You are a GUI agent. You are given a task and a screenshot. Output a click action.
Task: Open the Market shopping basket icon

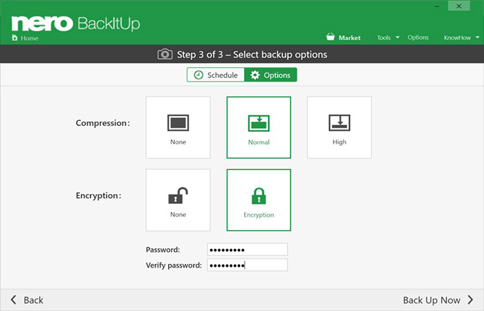(331, 37)
